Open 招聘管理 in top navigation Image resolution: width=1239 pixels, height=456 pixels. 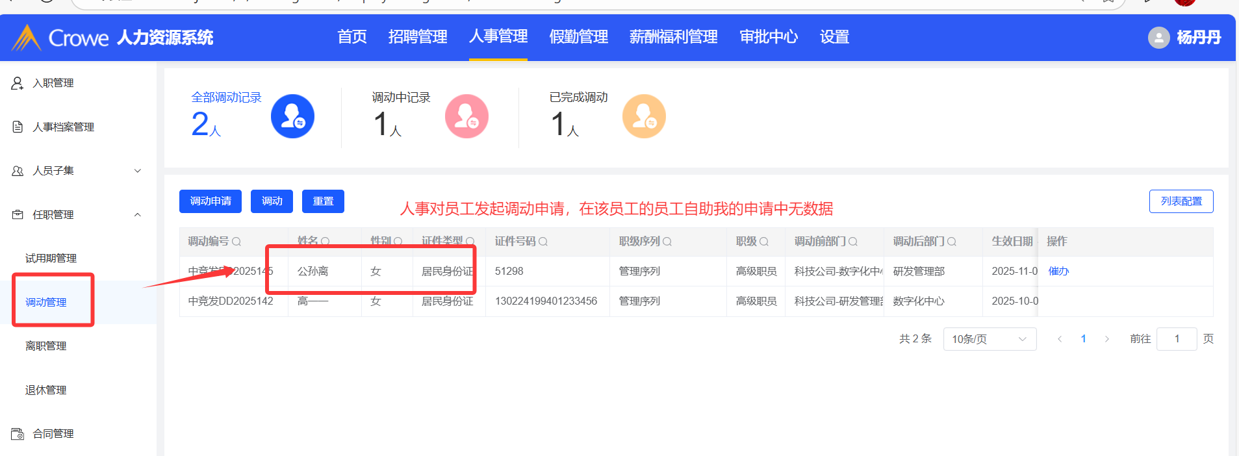(x=418, y=37)
